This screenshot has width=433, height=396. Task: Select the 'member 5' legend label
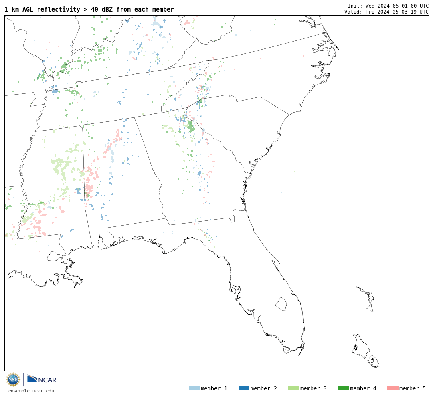coord(413,388)
